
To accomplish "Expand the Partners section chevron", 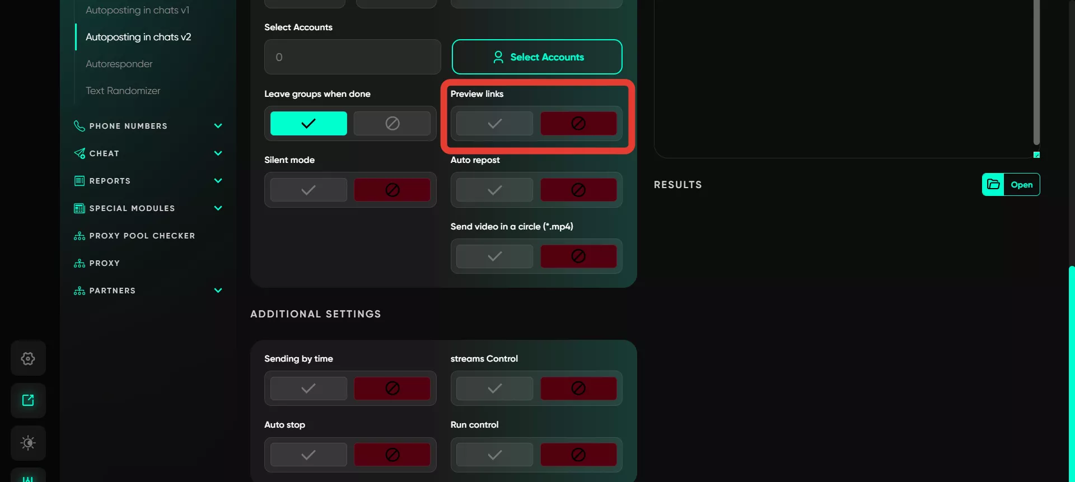I will (218, 291).
